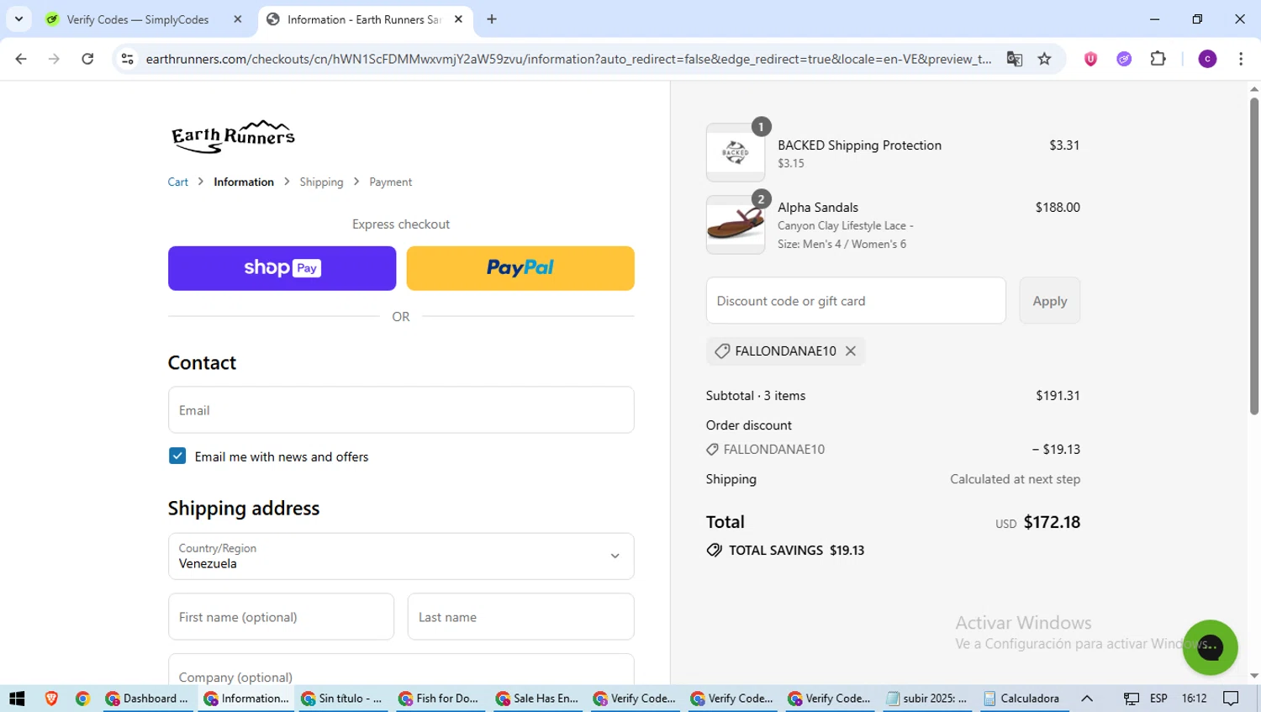Image resolution: width=1261 pixels, height=712 pixels.
Task: Launch Brave from the taskbar
Action: click(51, 699)
